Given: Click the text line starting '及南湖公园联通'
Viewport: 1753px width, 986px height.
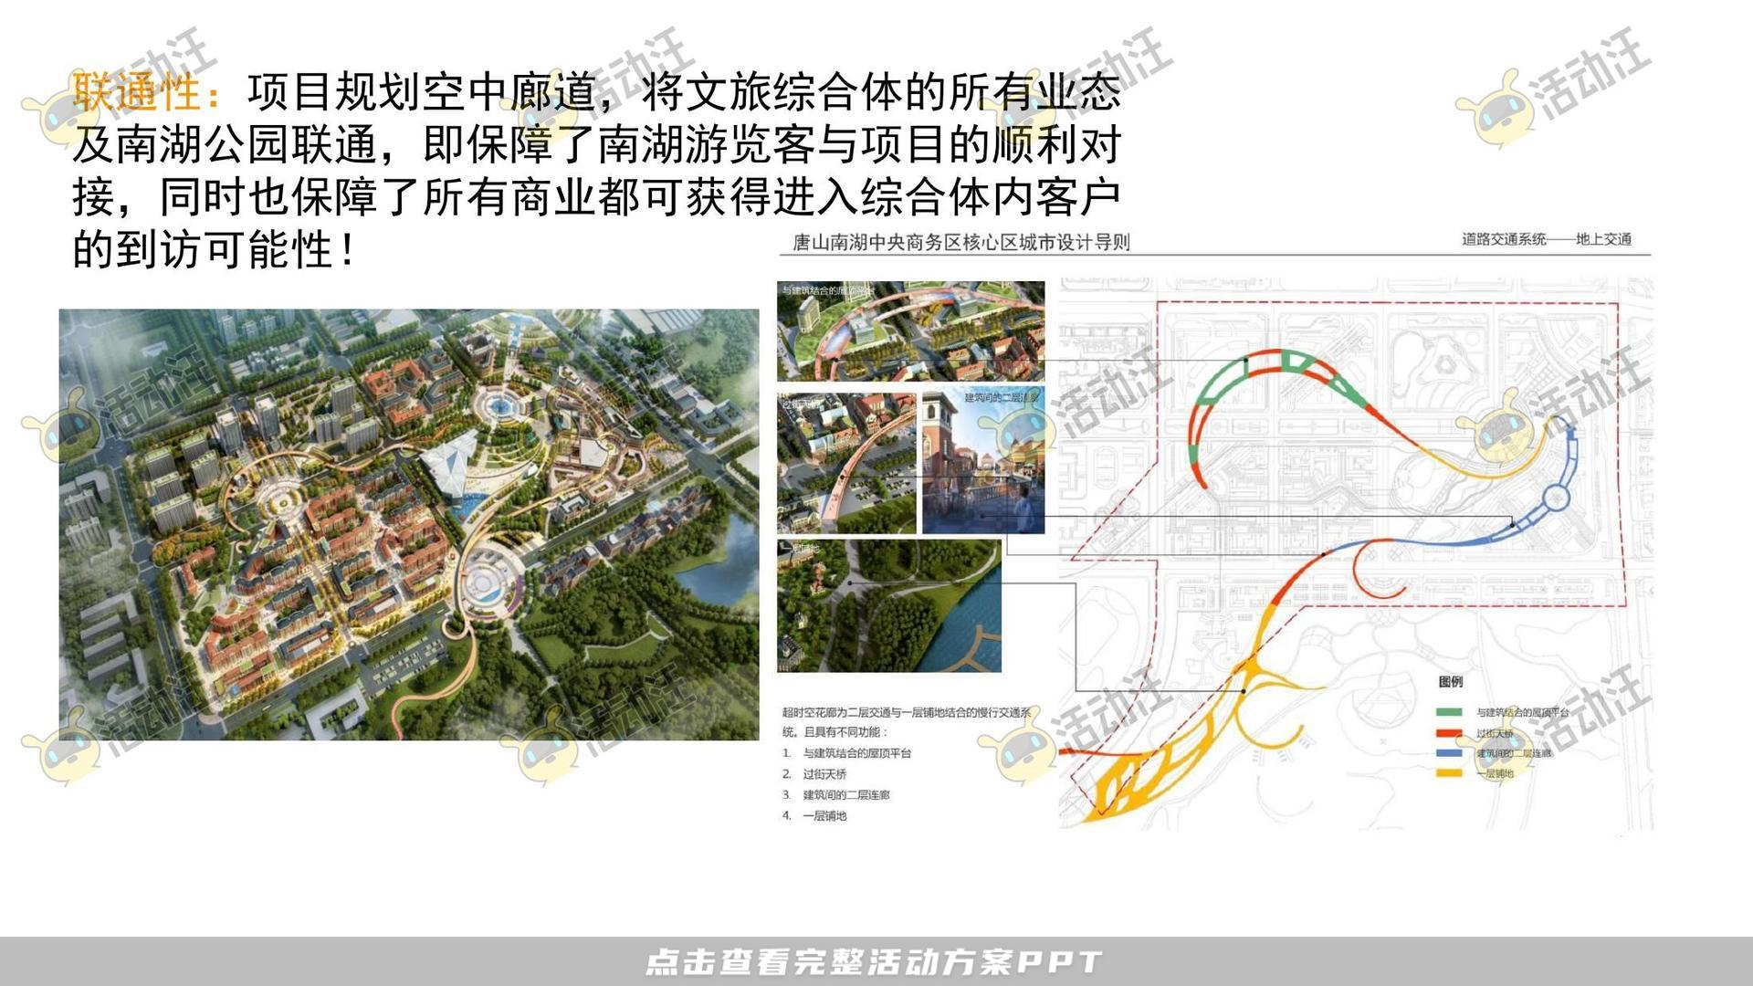Looking at the screenshot, I should [596, 144].
